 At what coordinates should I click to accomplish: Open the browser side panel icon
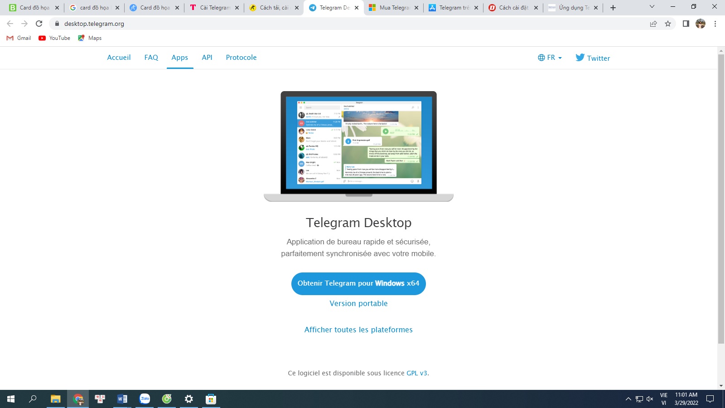pos(686,24)
